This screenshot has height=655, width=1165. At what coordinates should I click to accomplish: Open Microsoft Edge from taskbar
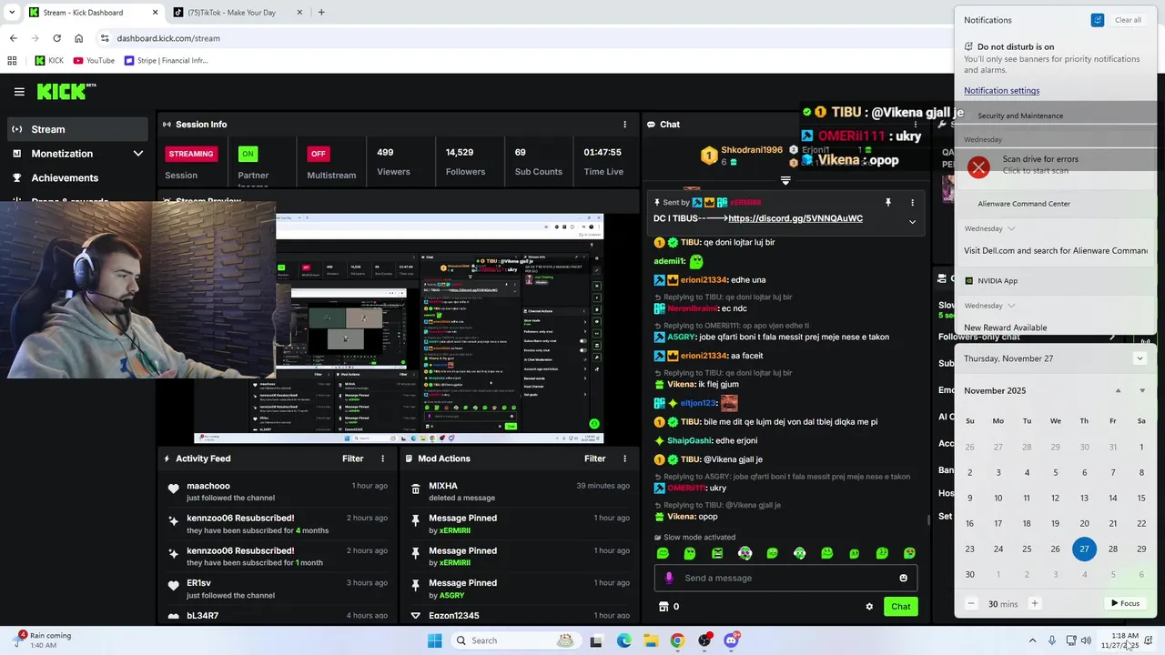623,640
